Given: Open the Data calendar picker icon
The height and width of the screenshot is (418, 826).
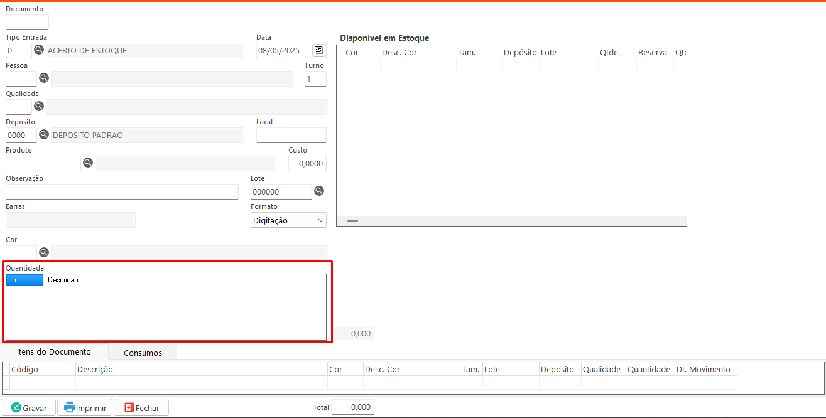Looking at the screenshot, I should (318, 50).
